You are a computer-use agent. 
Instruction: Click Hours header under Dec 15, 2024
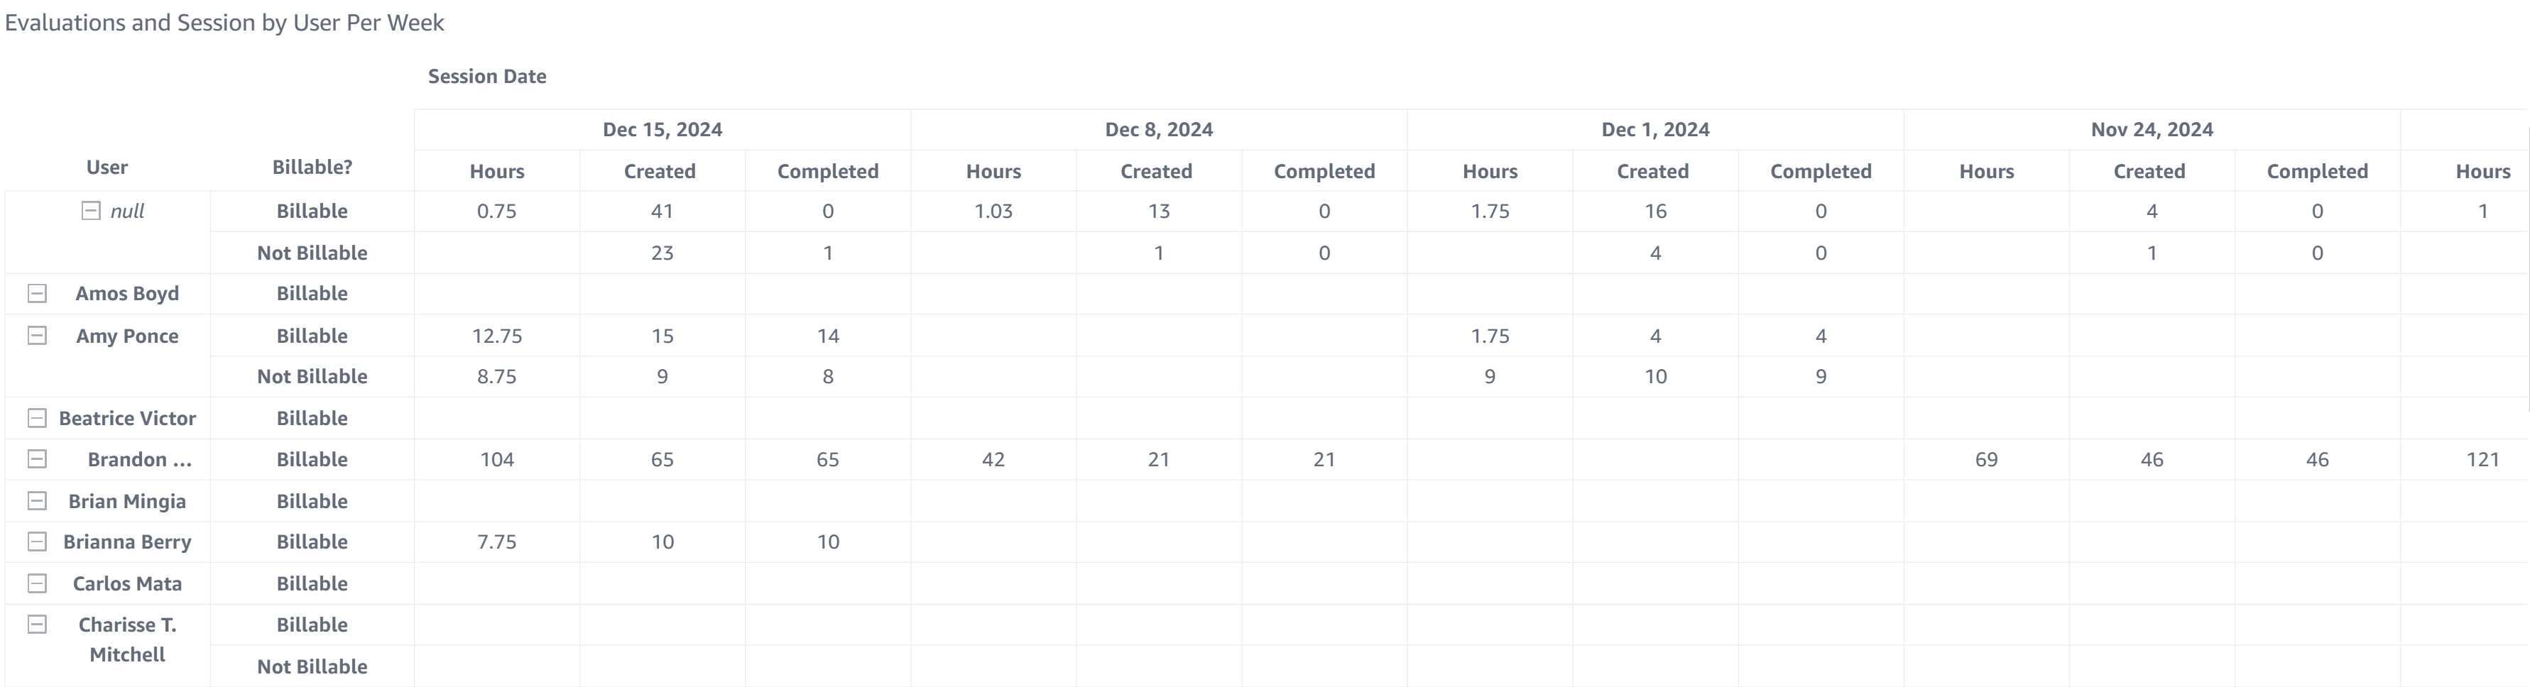(497, 172)
